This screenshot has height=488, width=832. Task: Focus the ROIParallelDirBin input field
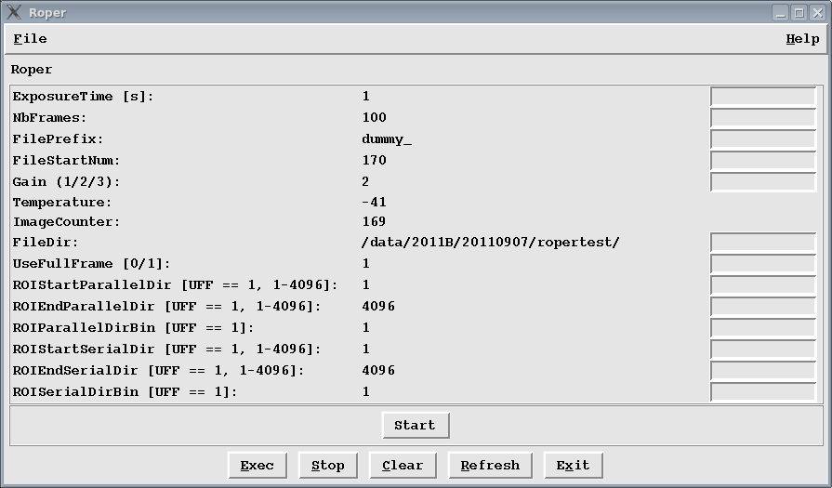pos(763,328)
